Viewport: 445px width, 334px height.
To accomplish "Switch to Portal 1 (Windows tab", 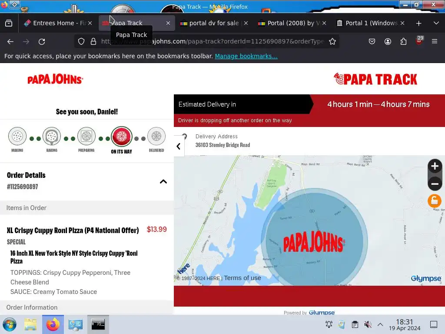I will click(x=371, y=23).
